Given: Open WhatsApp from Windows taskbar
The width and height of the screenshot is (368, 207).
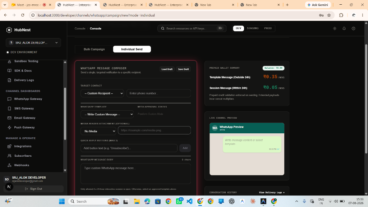Looking at the screenshot, I should tap(179, 201).
